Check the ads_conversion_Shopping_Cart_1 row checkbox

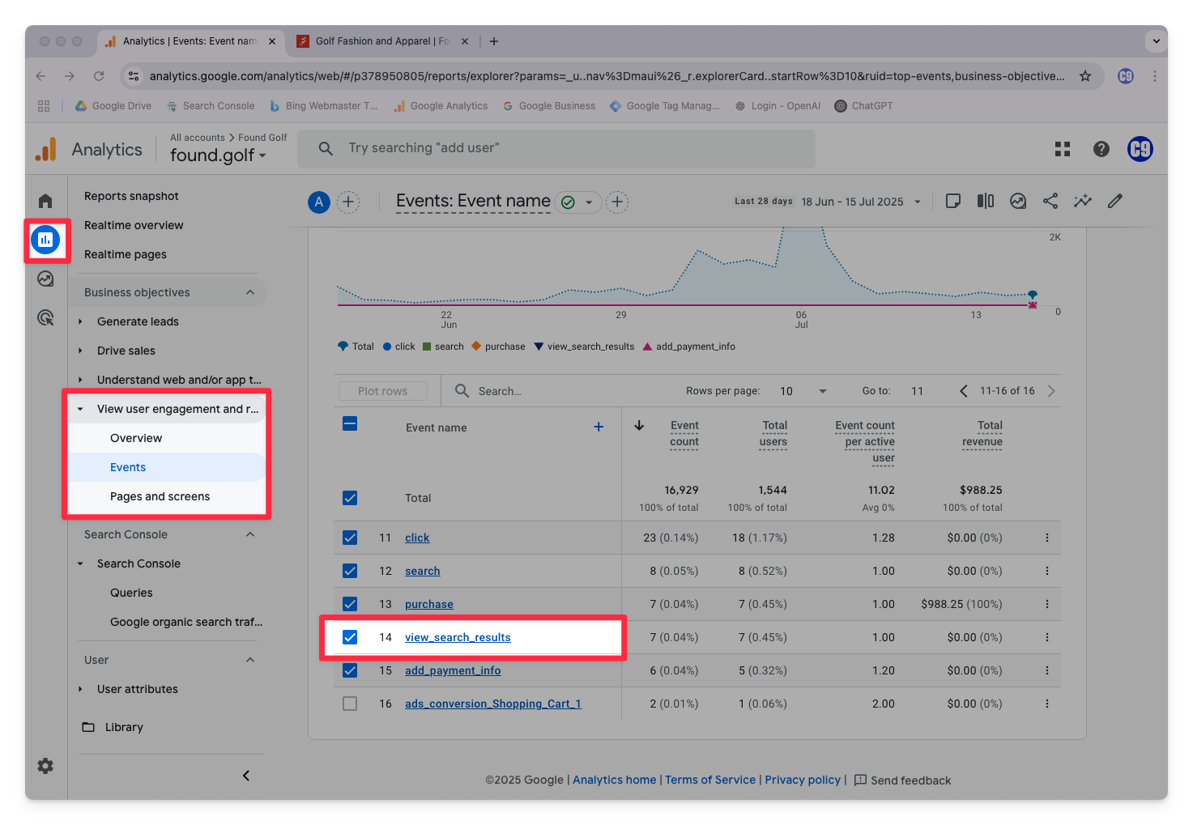click(350, 704)
